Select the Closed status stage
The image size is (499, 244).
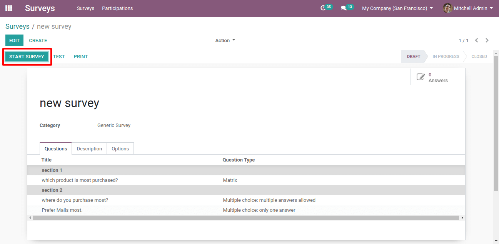(479, 56)
